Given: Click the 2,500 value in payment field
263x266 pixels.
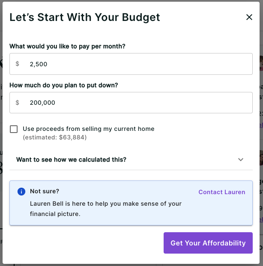Looking at the screenshot, I should click(39, 64).
